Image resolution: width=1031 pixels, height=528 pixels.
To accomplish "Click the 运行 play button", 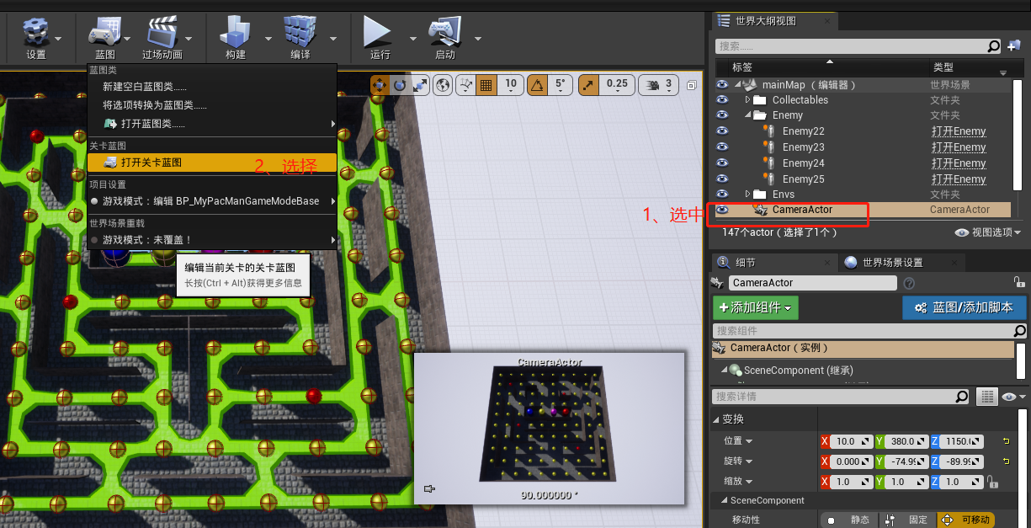I will pyautogui.click(x=380, y=35).
